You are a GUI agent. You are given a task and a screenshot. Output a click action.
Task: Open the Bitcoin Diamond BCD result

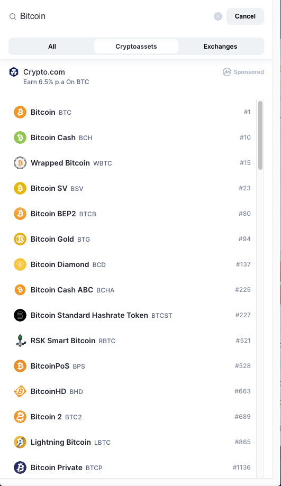coord(132,264)
